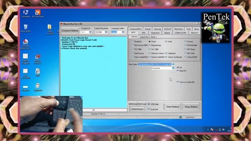Switch to the Iphone tab
The width and height of the screenshot is (251, 141).
(x=167, y=33)
